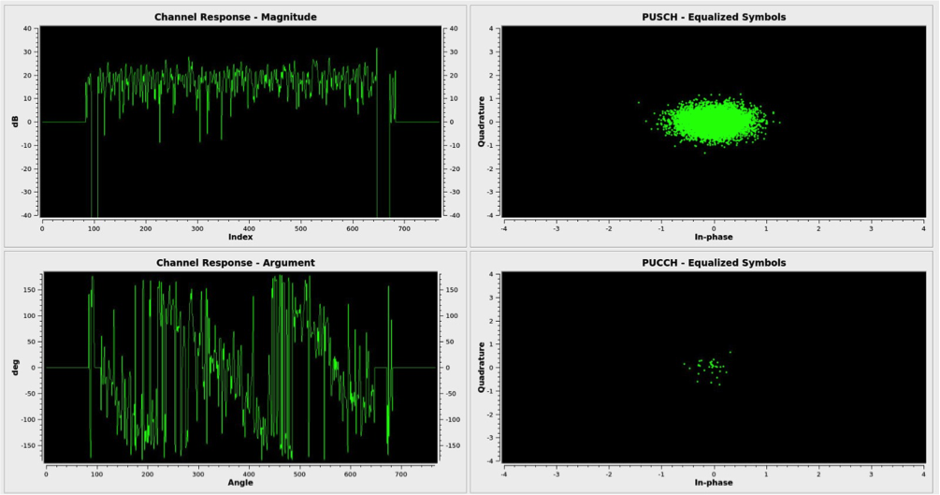The height and width of the screenshot is (495, 940).
Task: Click the deg label on argument plot
Action: (x=15, y=367)
